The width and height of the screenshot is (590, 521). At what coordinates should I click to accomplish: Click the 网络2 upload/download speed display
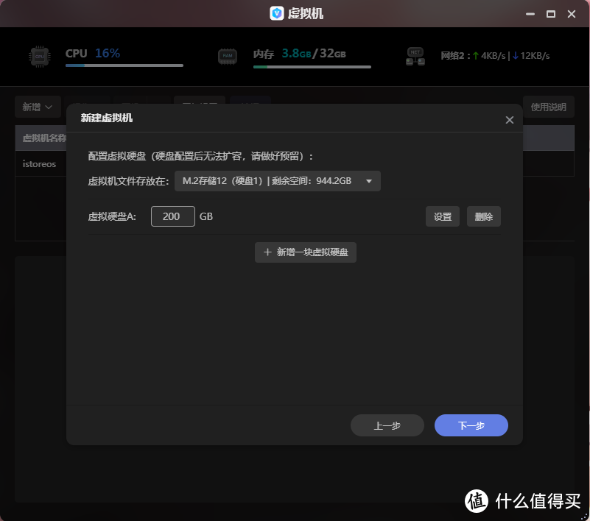tap(495, 55)
